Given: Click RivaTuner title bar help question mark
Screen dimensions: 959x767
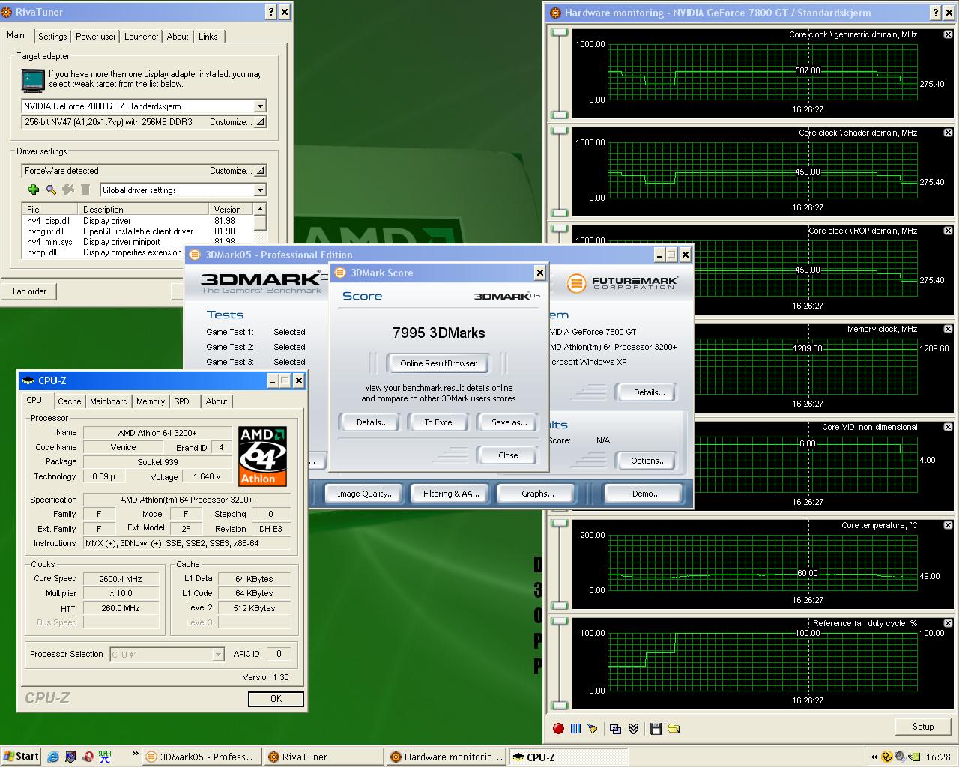Looking at the screenshot, I should [x=271, y=12].
